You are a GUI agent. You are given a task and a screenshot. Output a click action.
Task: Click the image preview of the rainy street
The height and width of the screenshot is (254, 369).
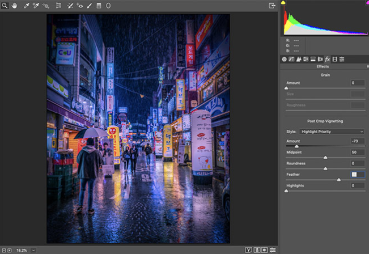pos(138,129)
